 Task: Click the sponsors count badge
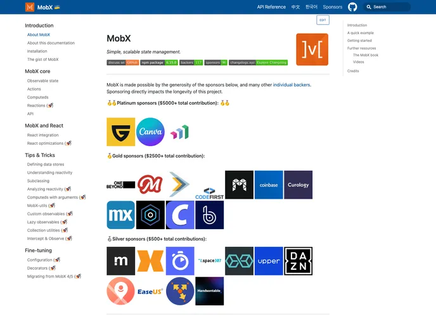click(215, 62)
